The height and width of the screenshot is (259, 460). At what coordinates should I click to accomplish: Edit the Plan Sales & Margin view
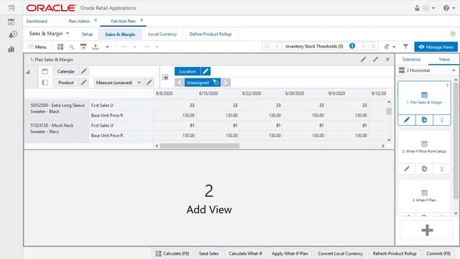407,120
